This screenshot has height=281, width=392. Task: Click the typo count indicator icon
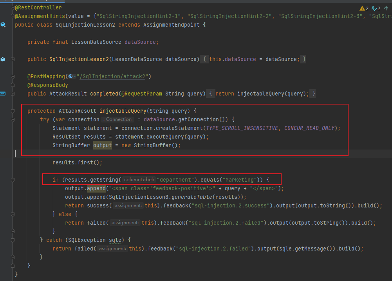[374, 8]
